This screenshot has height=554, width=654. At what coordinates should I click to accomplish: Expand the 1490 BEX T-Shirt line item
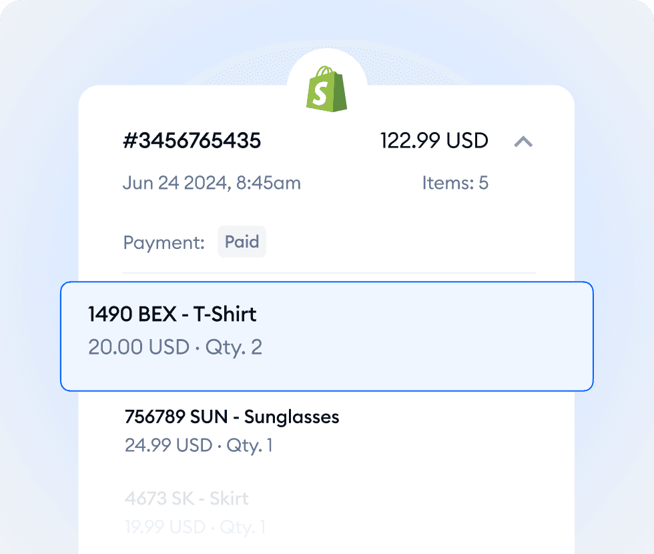pyautogui.click(x=326, y=336)
